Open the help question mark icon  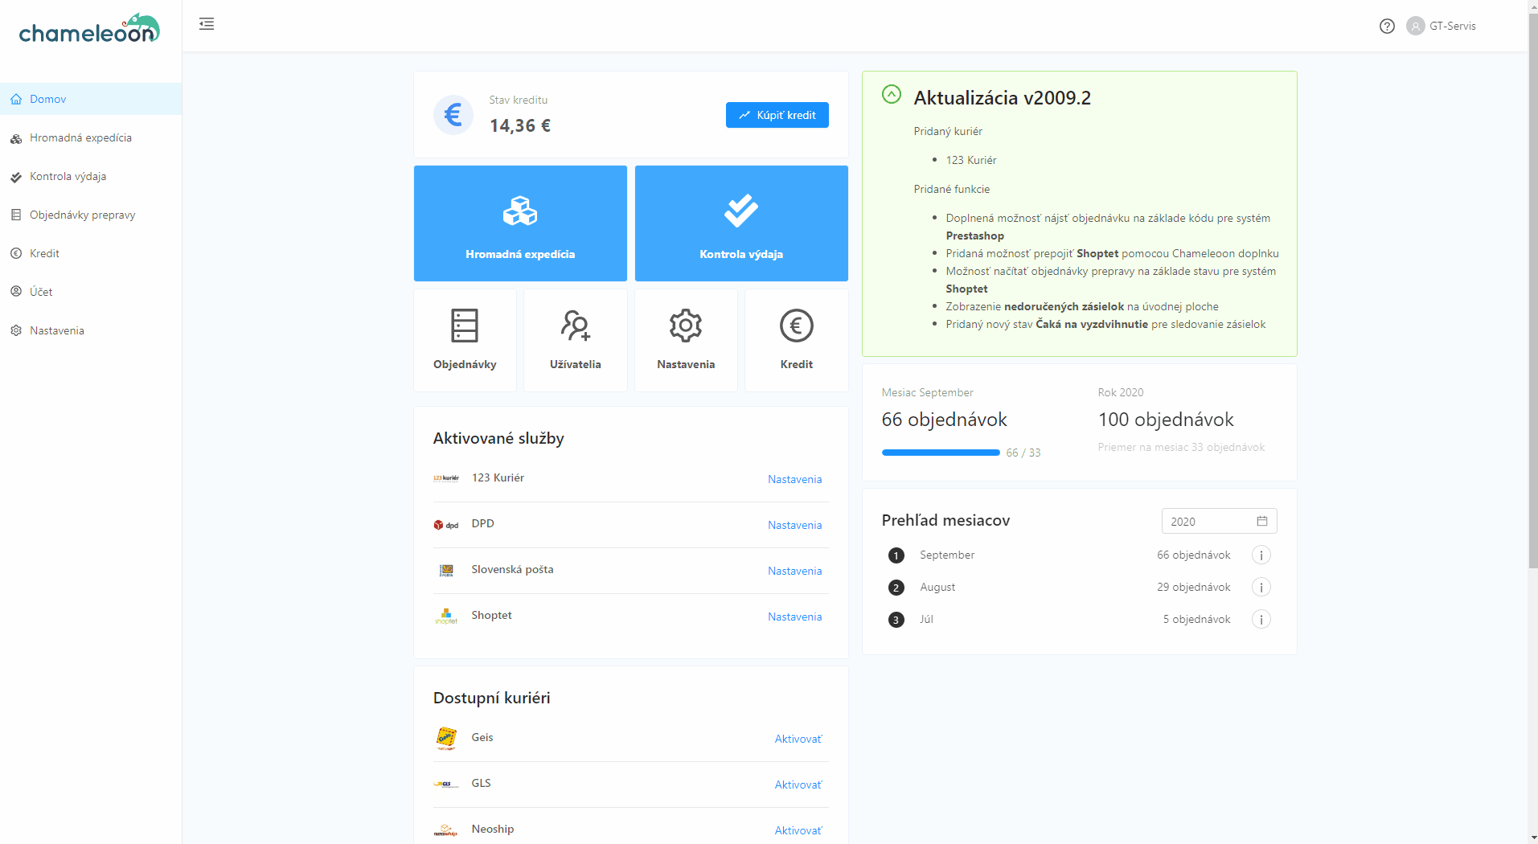[x=1387, y=26]
